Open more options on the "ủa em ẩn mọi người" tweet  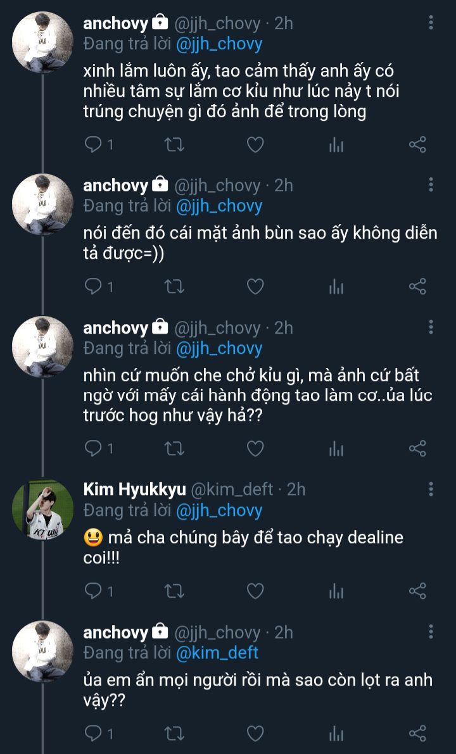pyautogui.click(x=431, y=632)
